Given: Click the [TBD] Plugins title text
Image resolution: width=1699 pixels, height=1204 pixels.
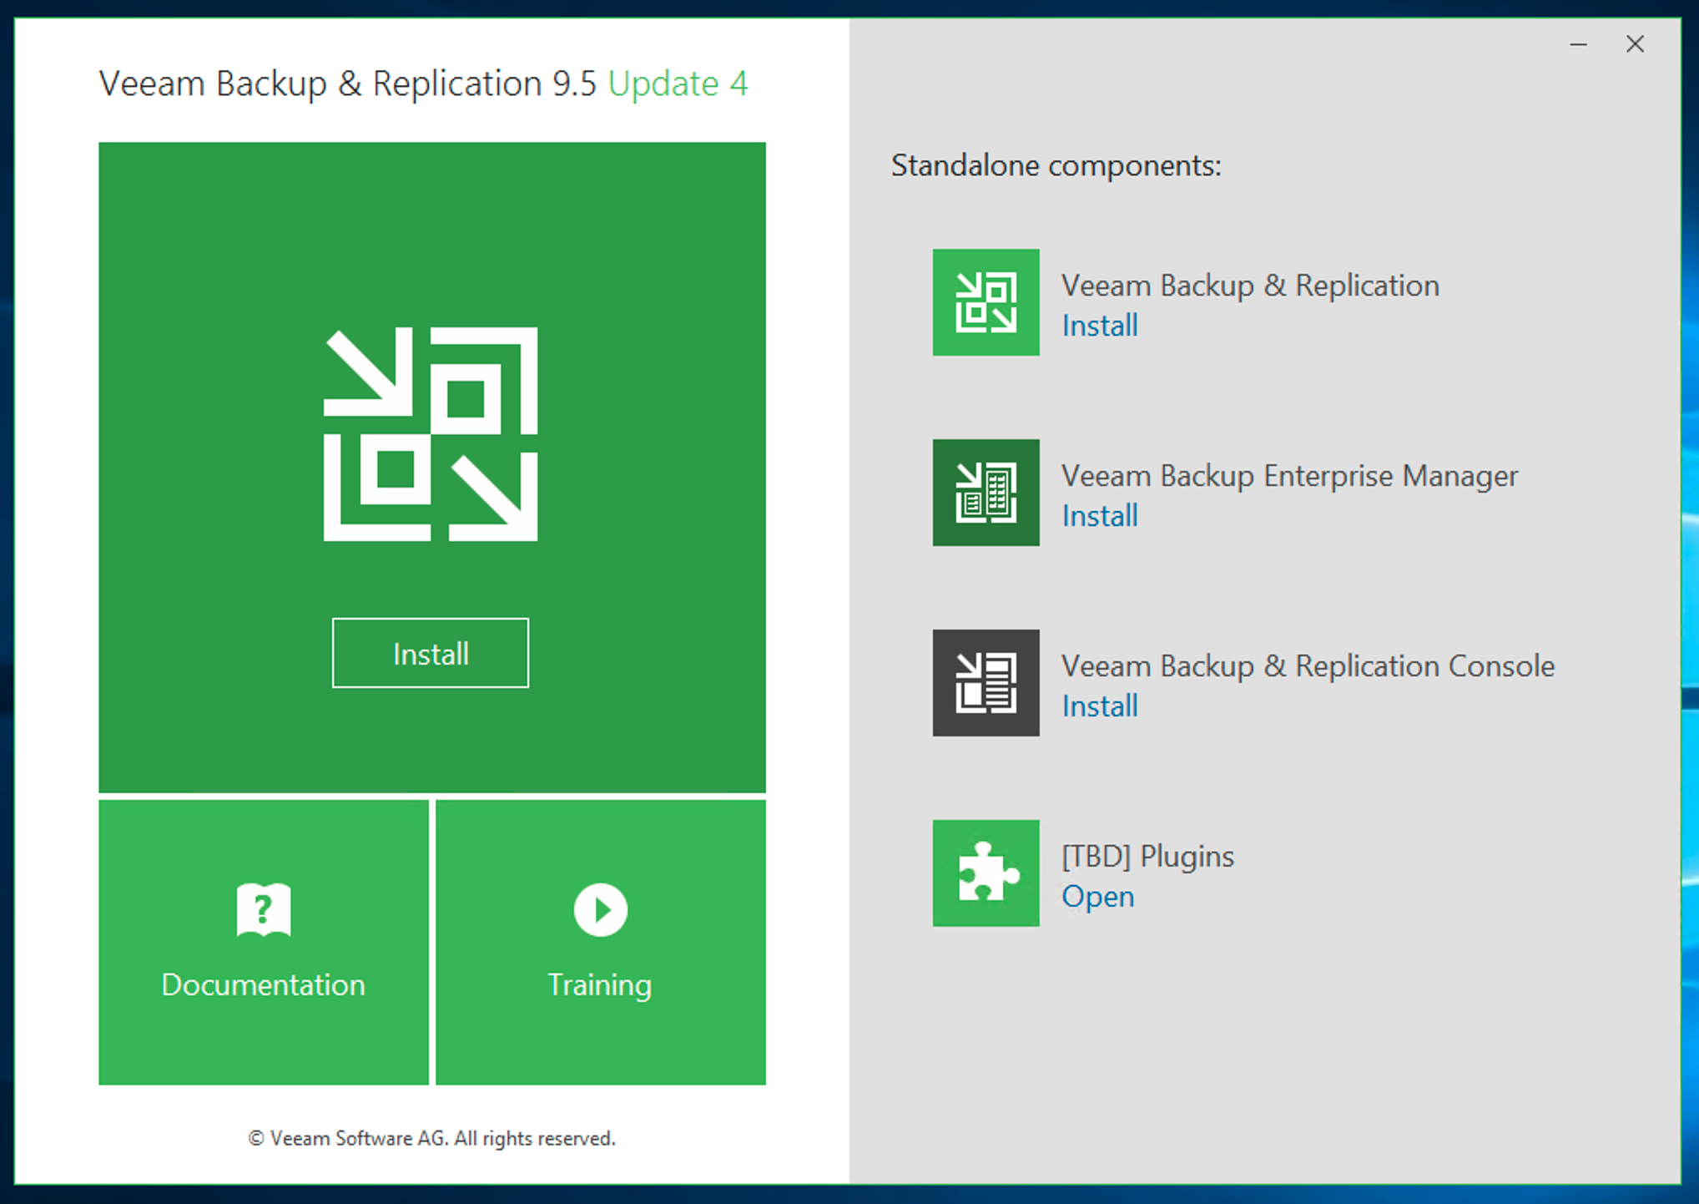Looking at the screenshot, I should 1147,856.
